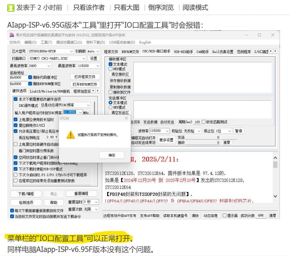
Task: Click the code start address 0x0000 field
Action: coord(19,77)
